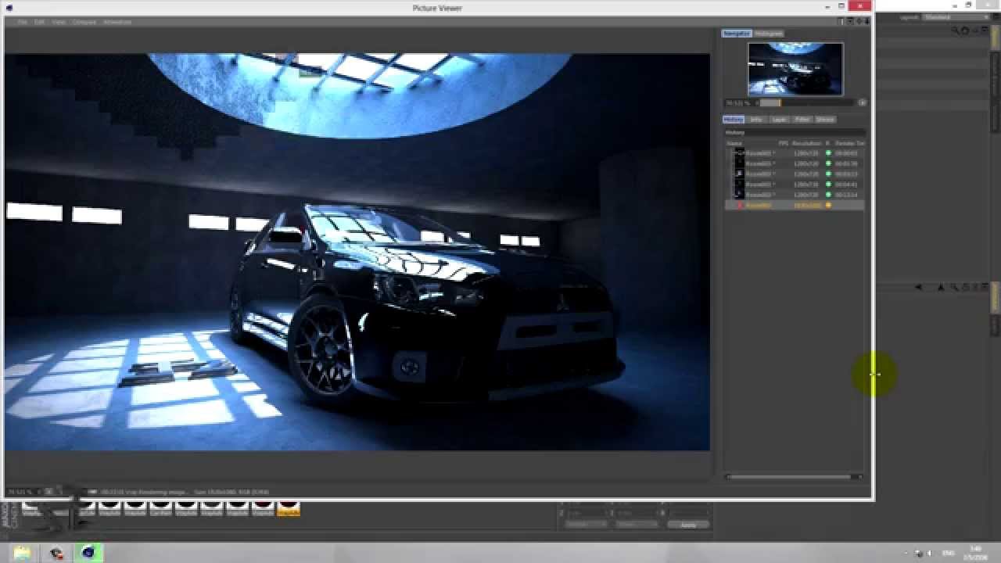
Task: Click the zoom percent field in status bar
Action: pyautogui.click(x=23, y=491)
